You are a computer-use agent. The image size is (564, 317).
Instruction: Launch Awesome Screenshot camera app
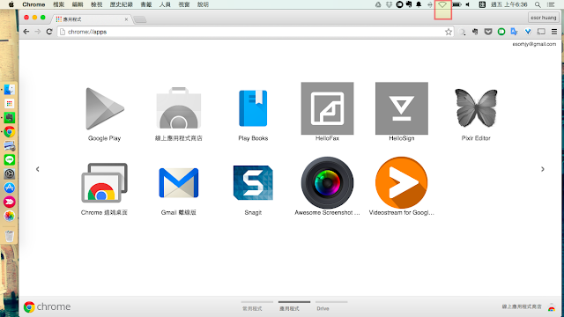(x=327, y=182)
